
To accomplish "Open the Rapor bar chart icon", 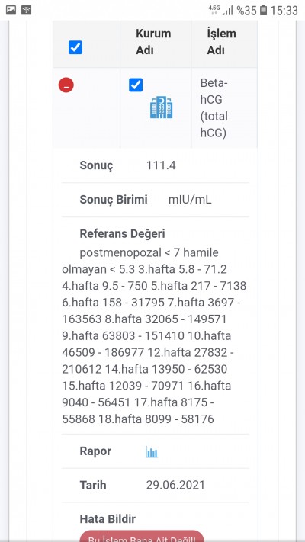I will pos(152,452).
